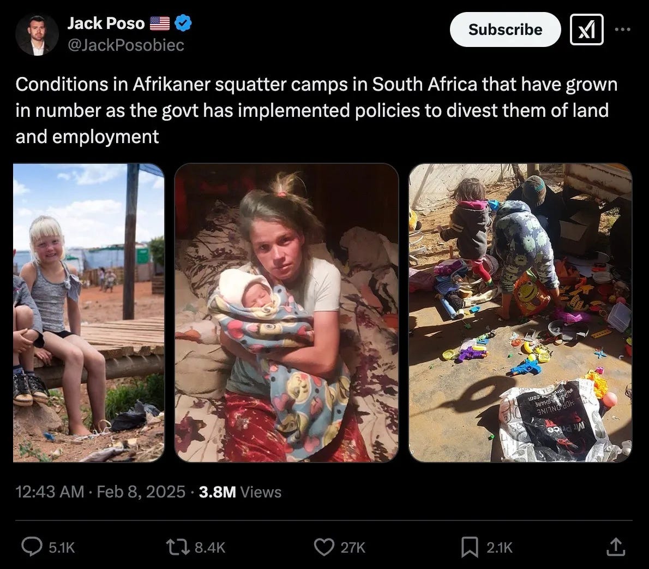Open the @JackPosobiec handle link
This screenshot has height=569, width=649.
point(126,45)
